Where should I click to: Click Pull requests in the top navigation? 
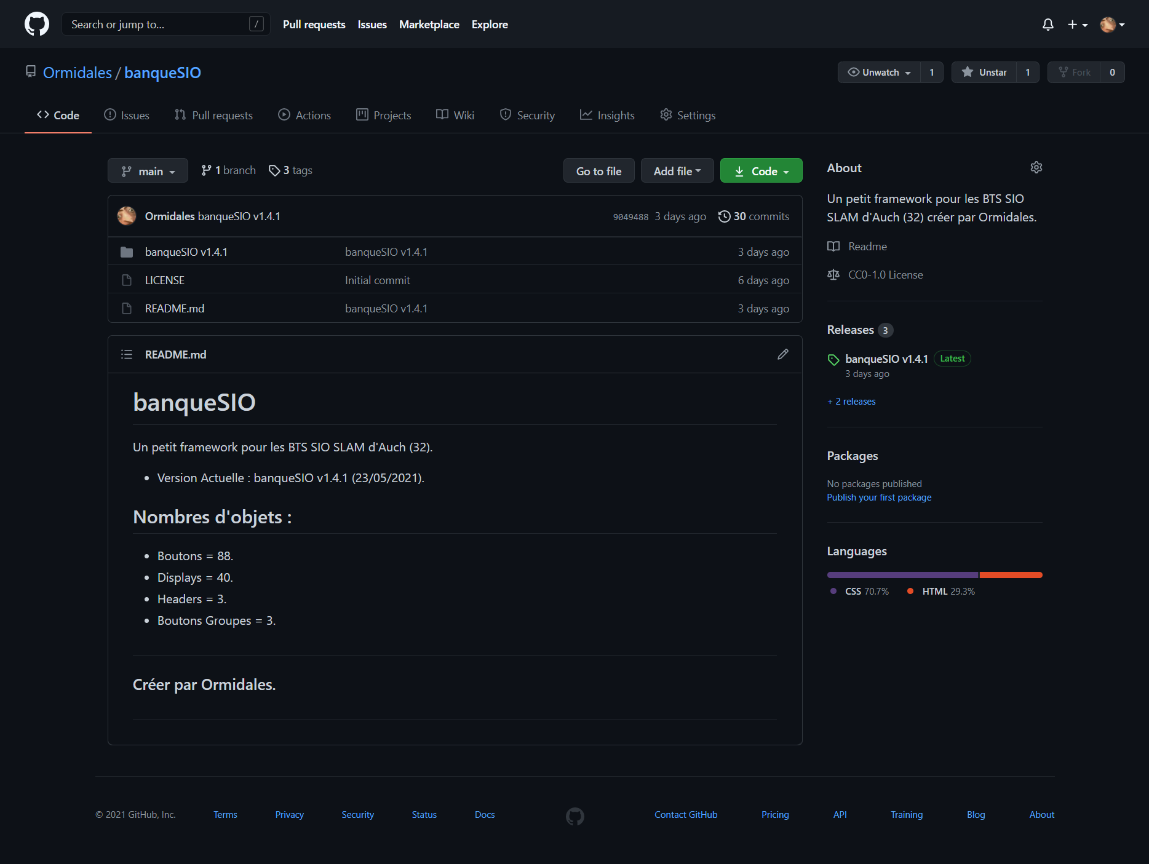(x=314, y=25)
